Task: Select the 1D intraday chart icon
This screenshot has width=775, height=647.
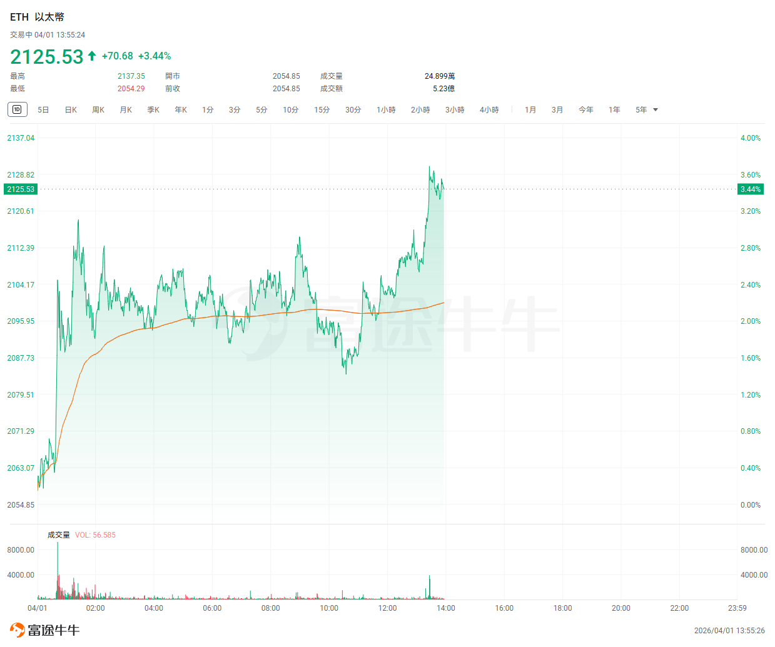Action: (x=17, y=109)
